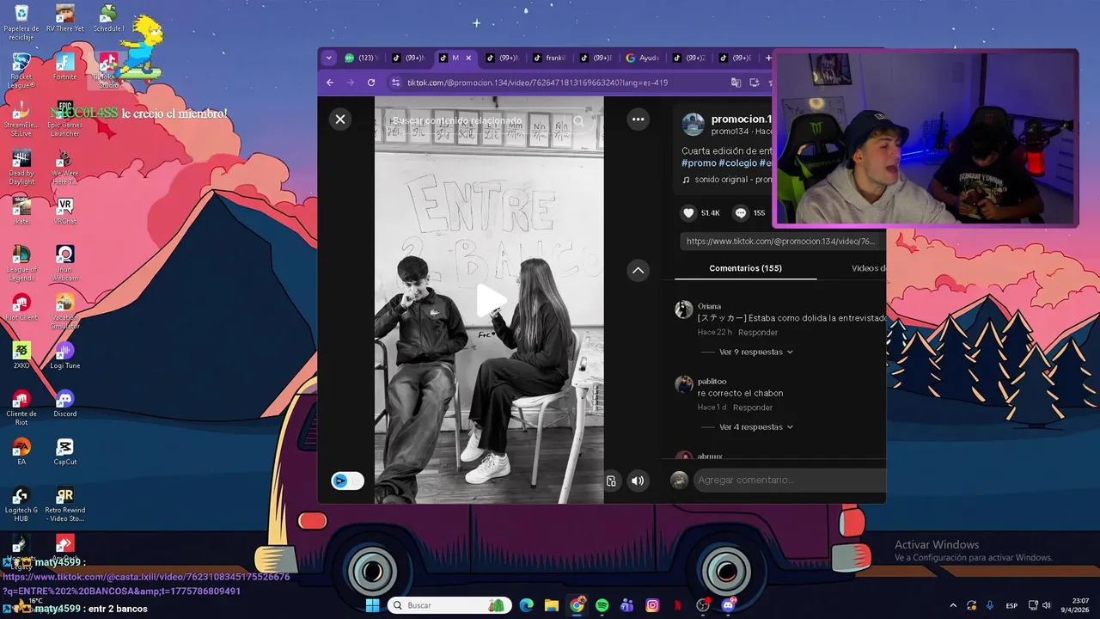The width and height of the screenshot is (1100, 619).
Task: Show hidden system tray icons
Action: tap(952, 605)
